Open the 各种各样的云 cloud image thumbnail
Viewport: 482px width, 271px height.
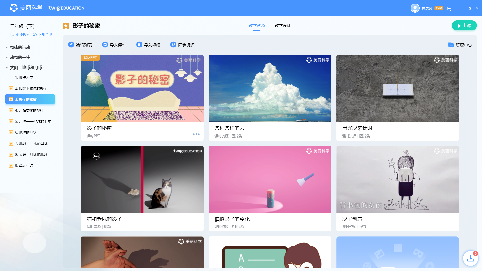tap(270, 89)
